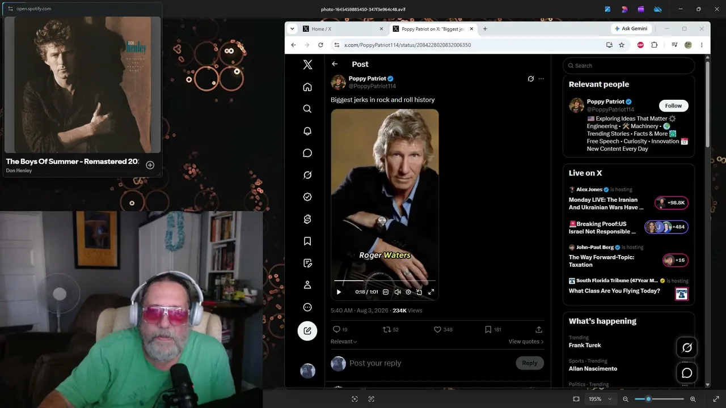
Task: Click the X Search box
Action: 628,66
